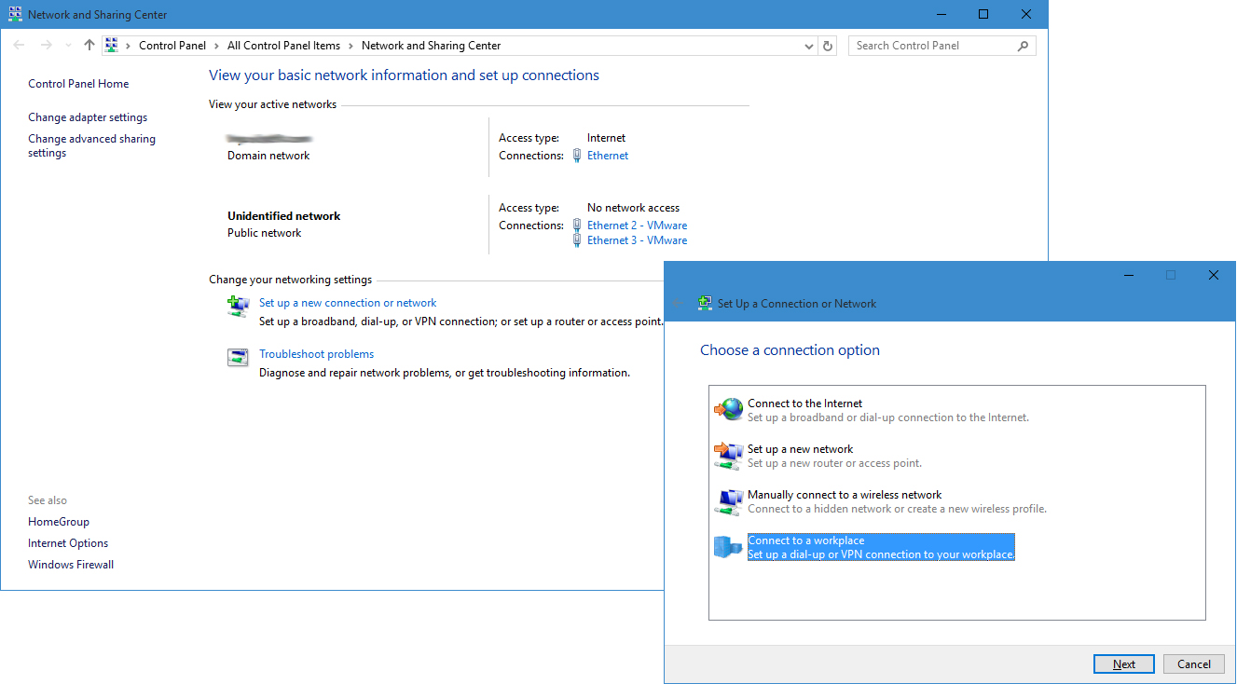The width and height of the screenshot is (1237, 684).
Task: Click the Manually connect to wireless network icon
Action: tap(729, 501)
